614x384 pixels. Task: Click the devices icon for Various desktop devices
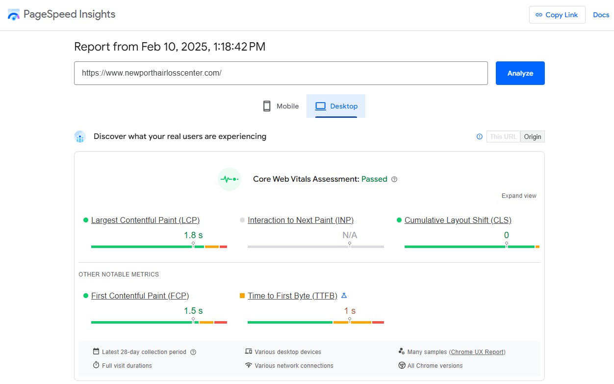(249, 352)
